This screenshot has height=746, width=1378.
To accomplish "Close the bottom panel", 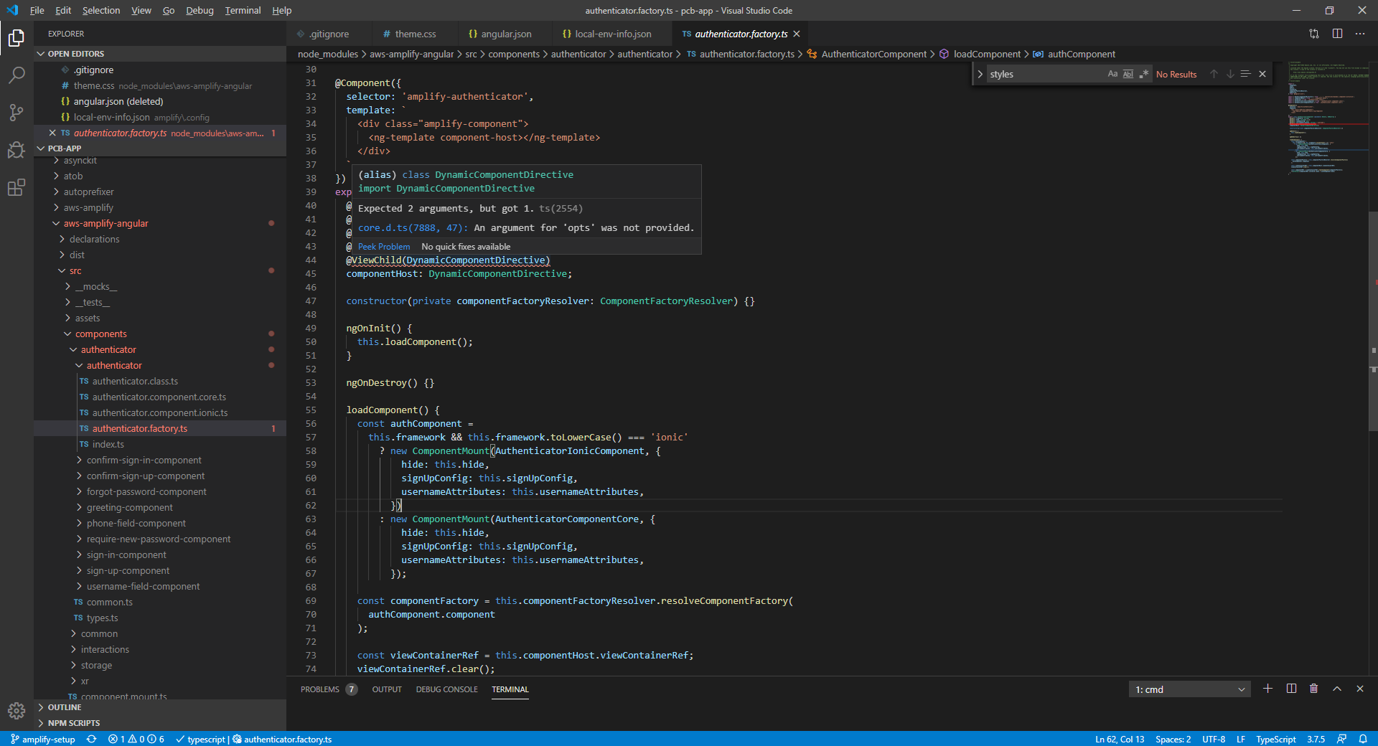I will [1360, 689].
